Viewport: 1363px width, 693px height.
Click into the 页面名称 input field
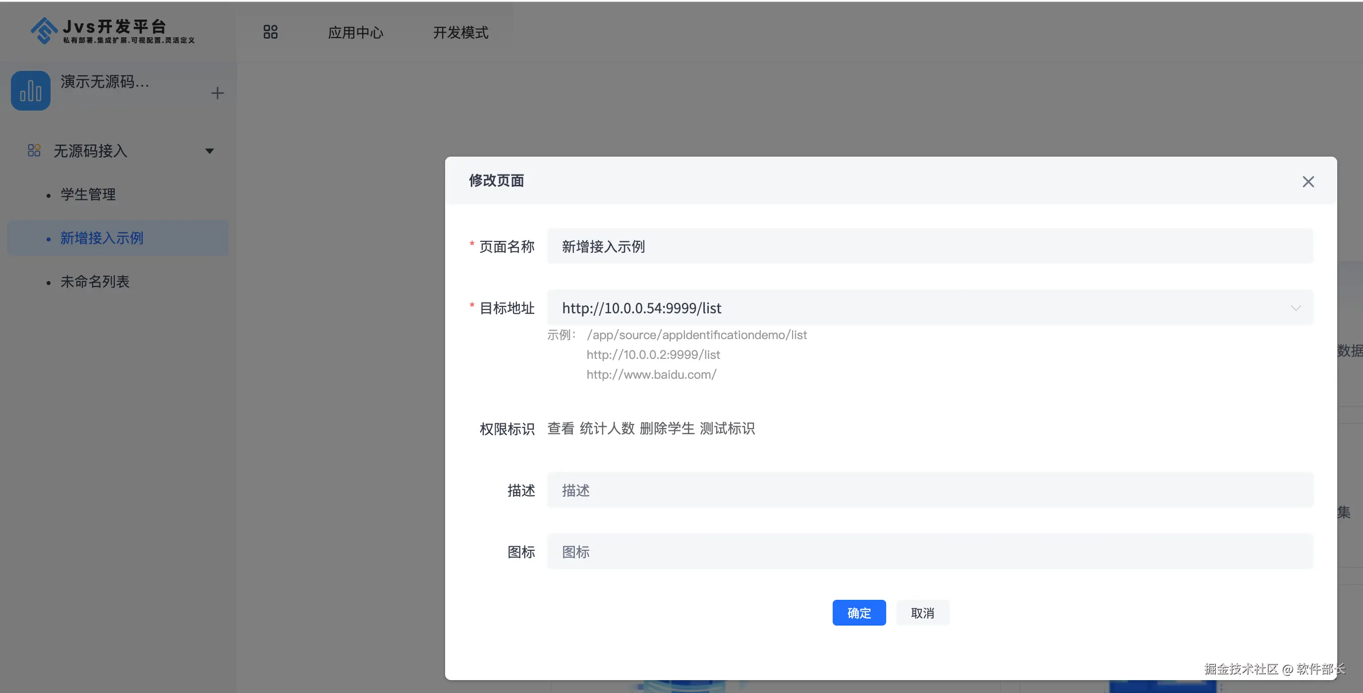tap(929, 246)
